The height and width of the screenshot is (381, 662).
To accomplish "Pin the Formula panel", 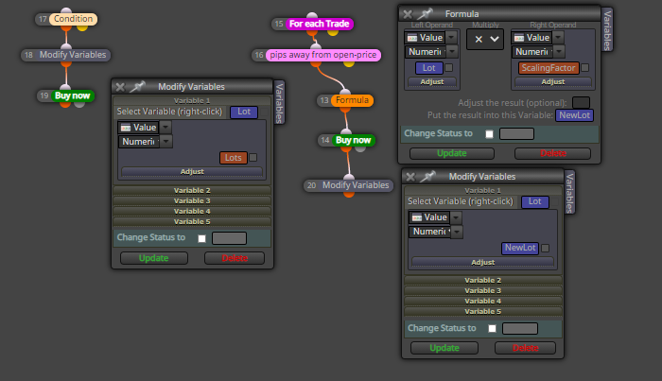I will [425, 14].
